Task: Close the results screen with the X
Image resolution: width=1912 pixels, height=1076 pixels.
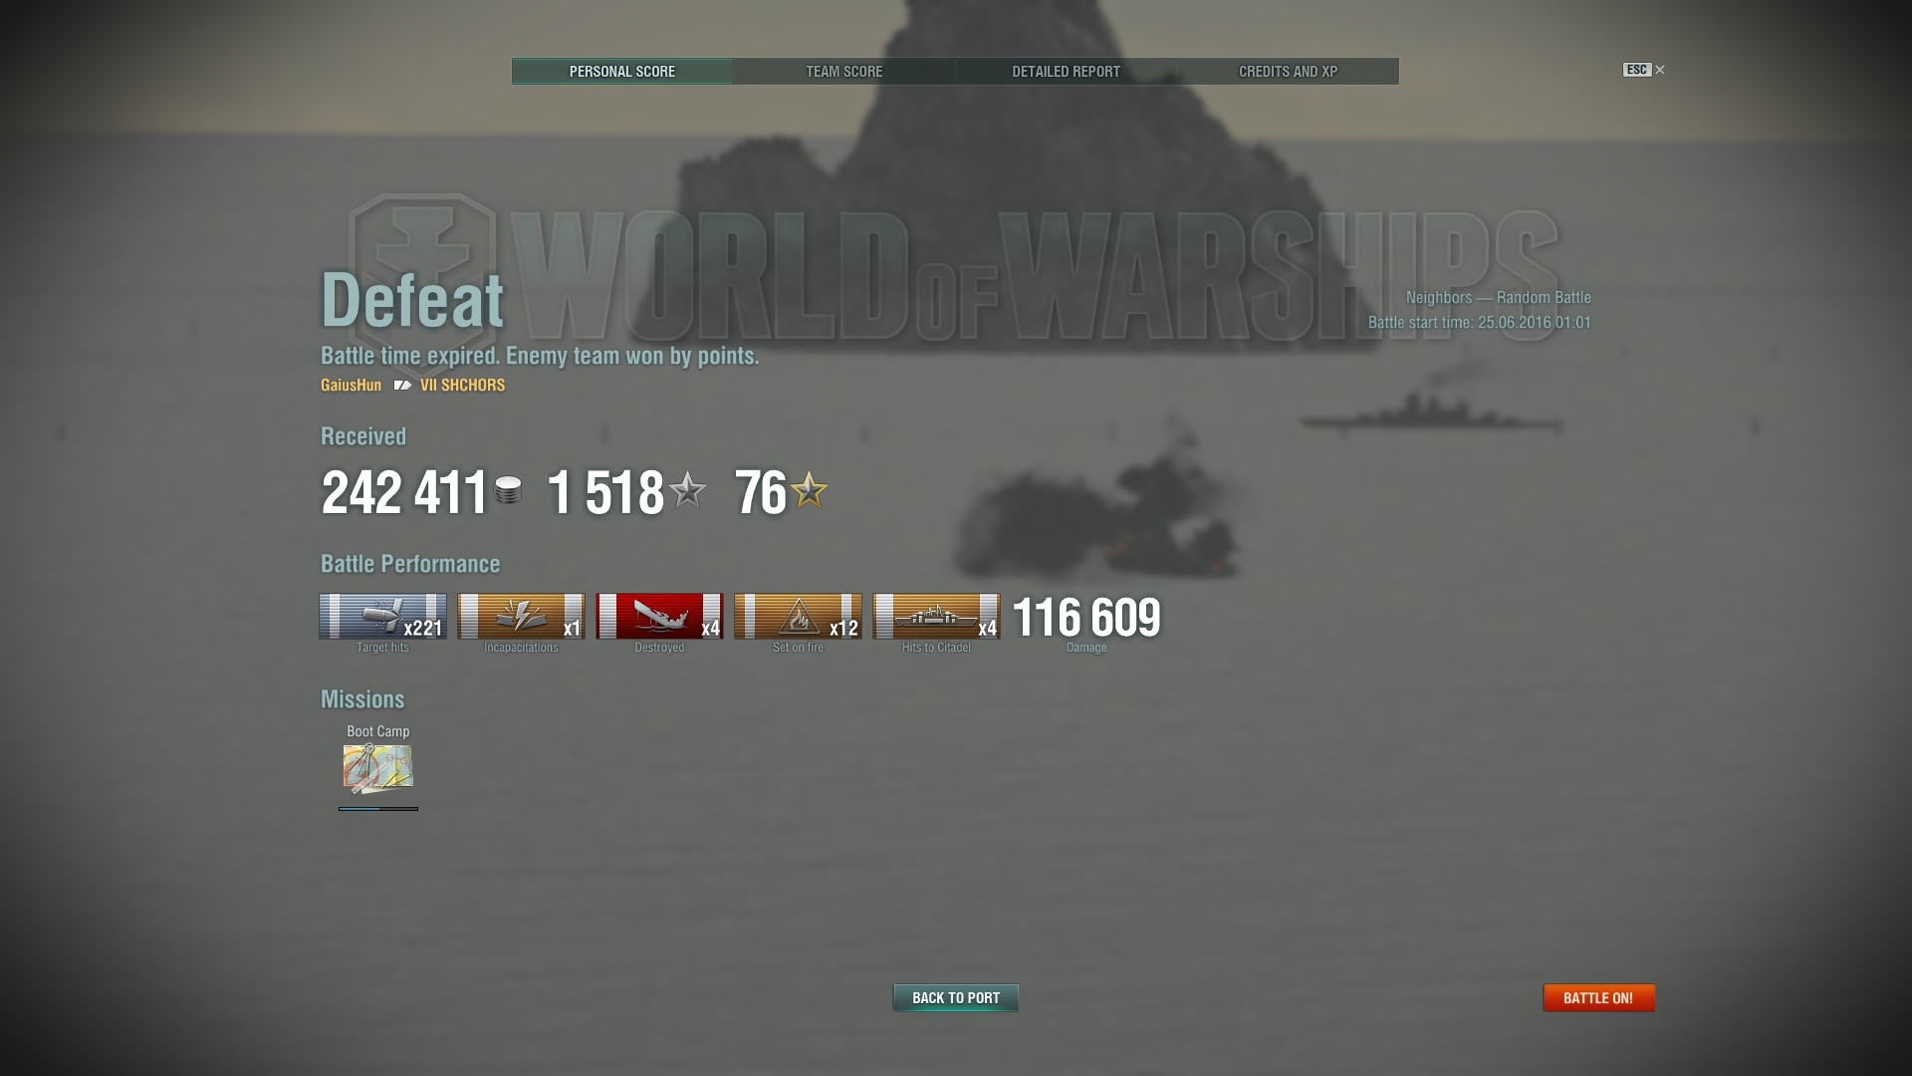Action: pyautogui.click(x=1659, y=70)
